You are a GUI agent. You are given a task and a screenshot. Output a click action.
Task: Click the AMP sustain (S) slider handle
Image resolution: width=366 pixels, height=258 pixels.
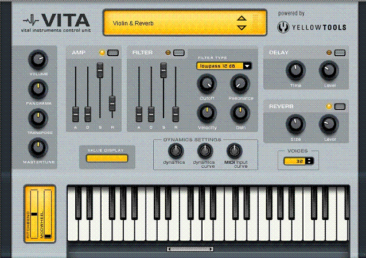100,70
